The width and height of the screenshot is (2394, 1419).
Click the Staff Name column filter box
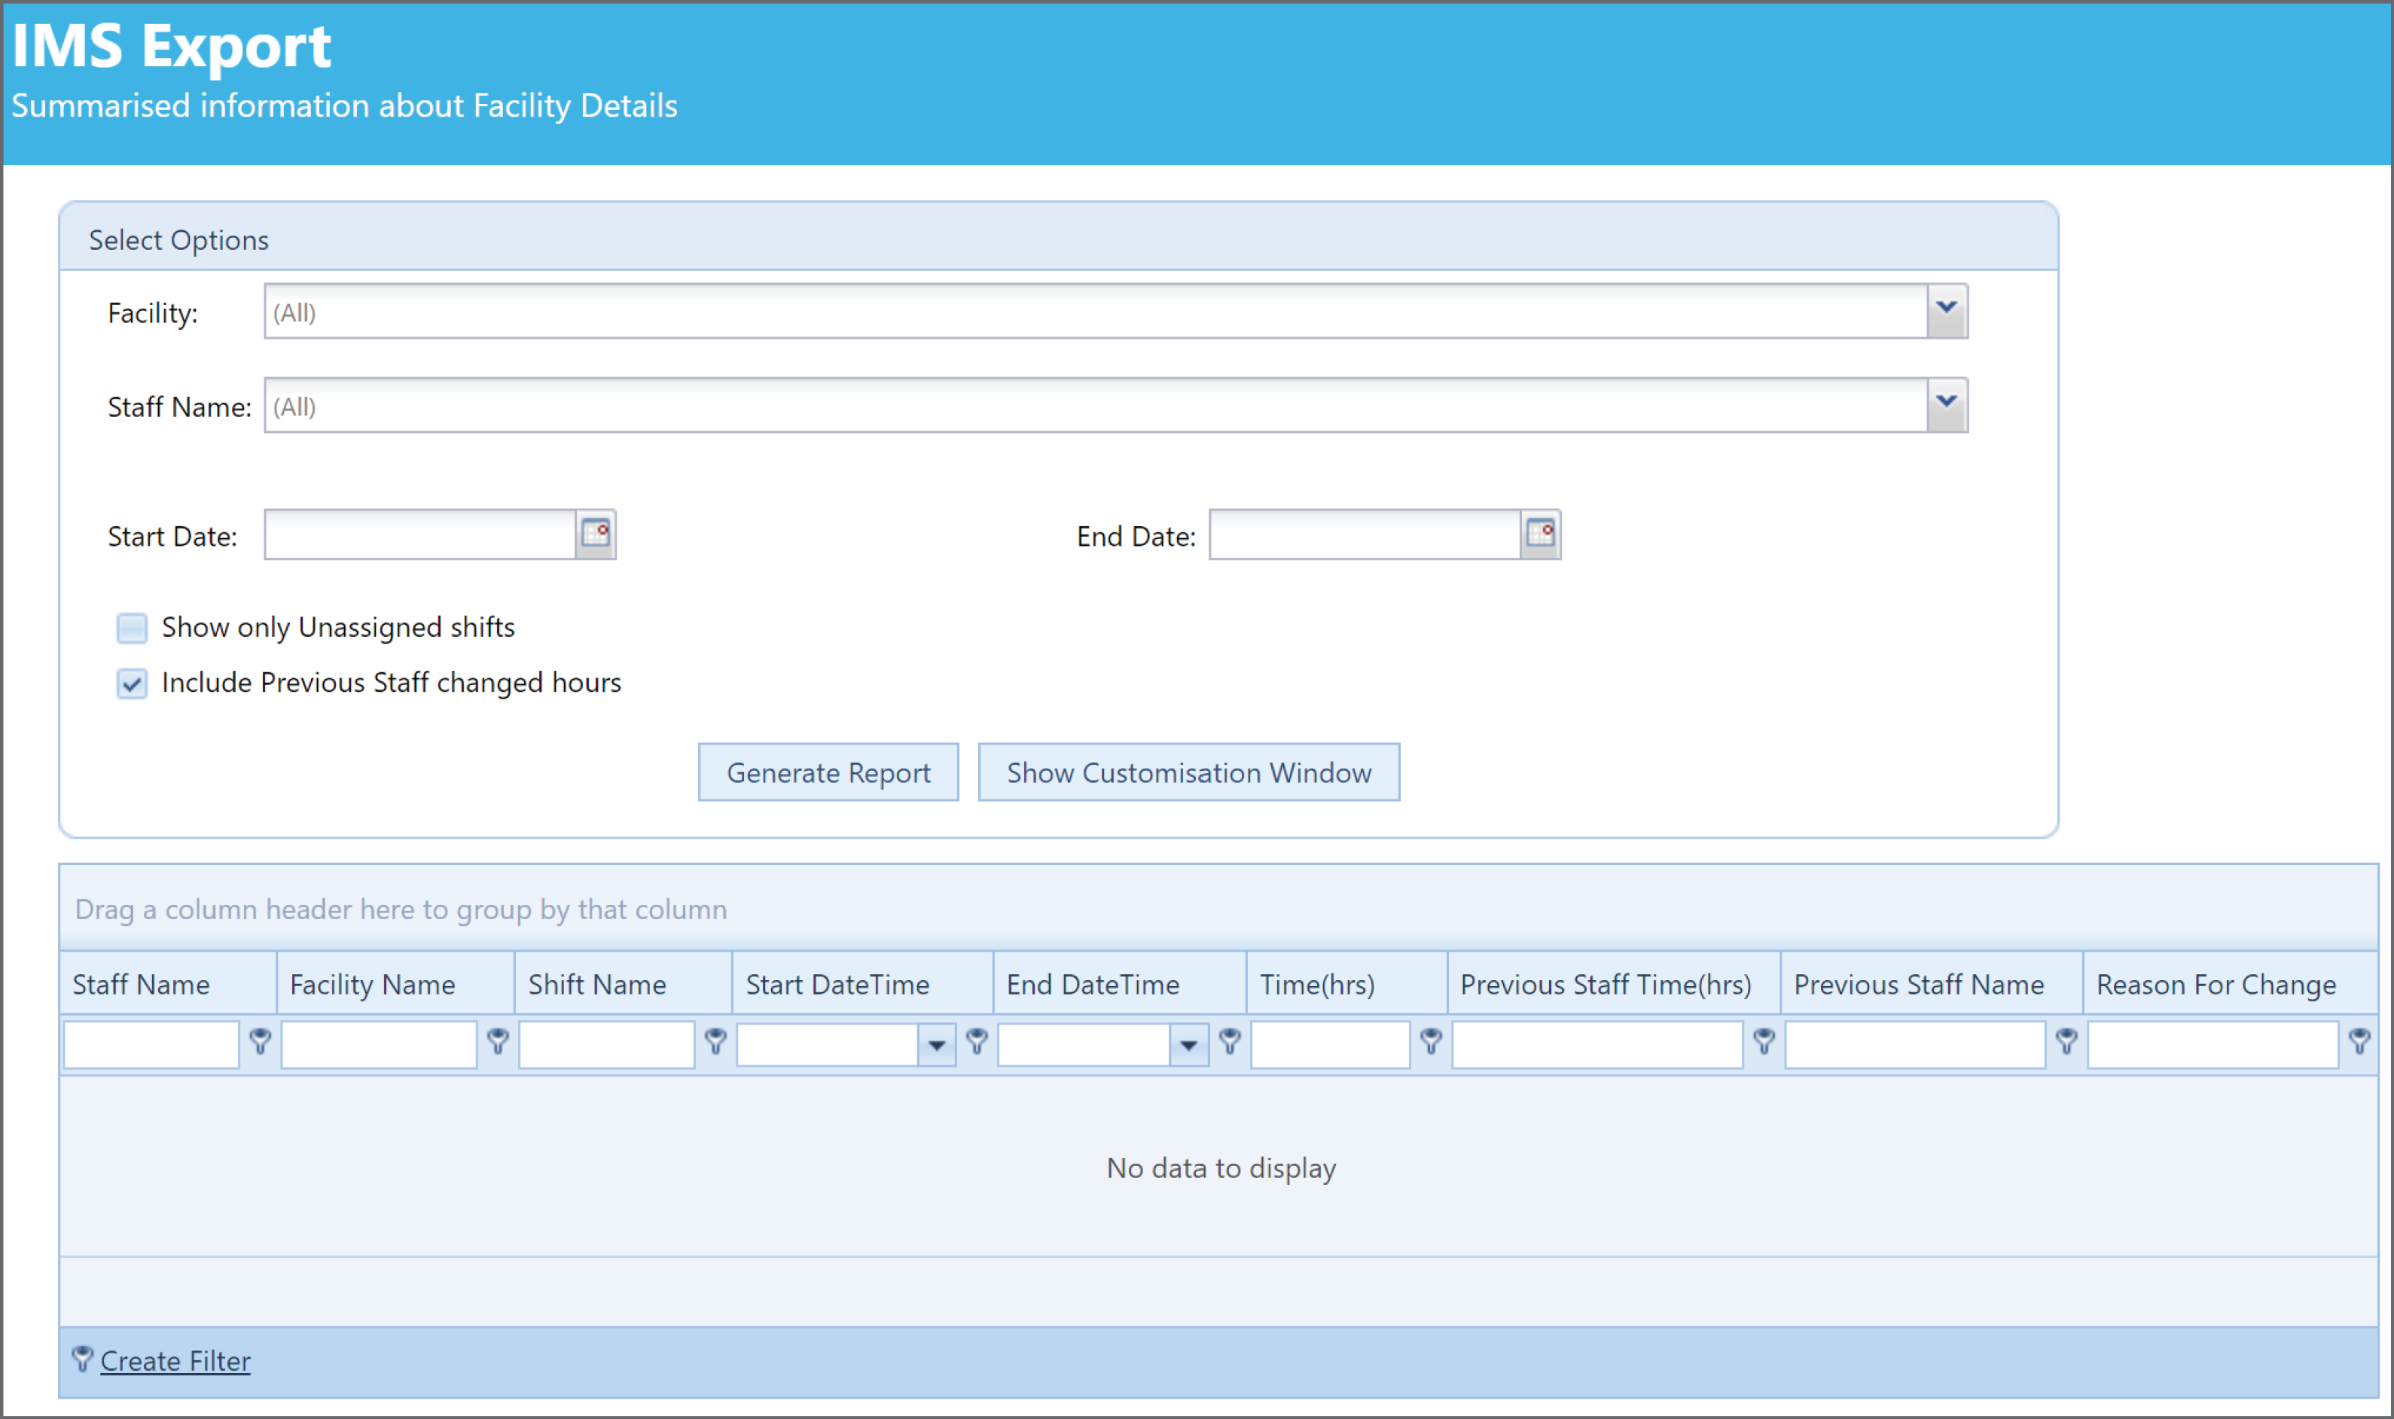(151, 1045)
